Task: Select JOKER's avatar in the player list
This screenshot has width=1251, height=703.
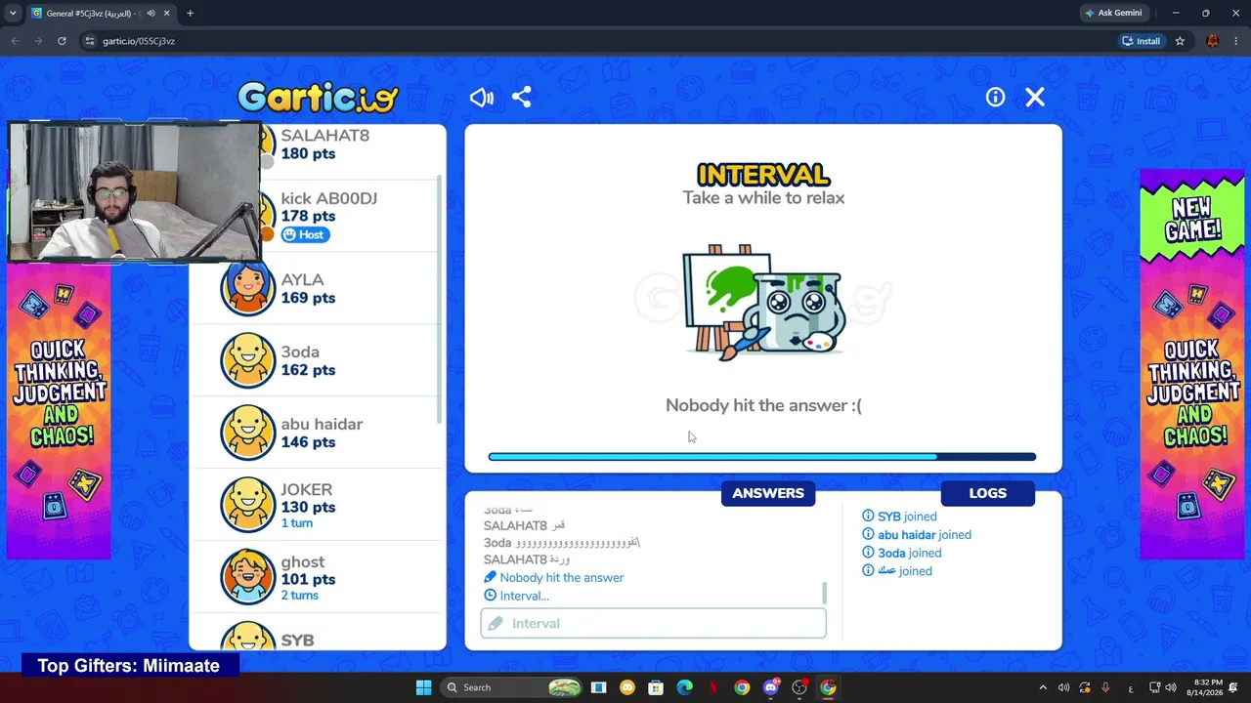Action: tap(248, 505)
